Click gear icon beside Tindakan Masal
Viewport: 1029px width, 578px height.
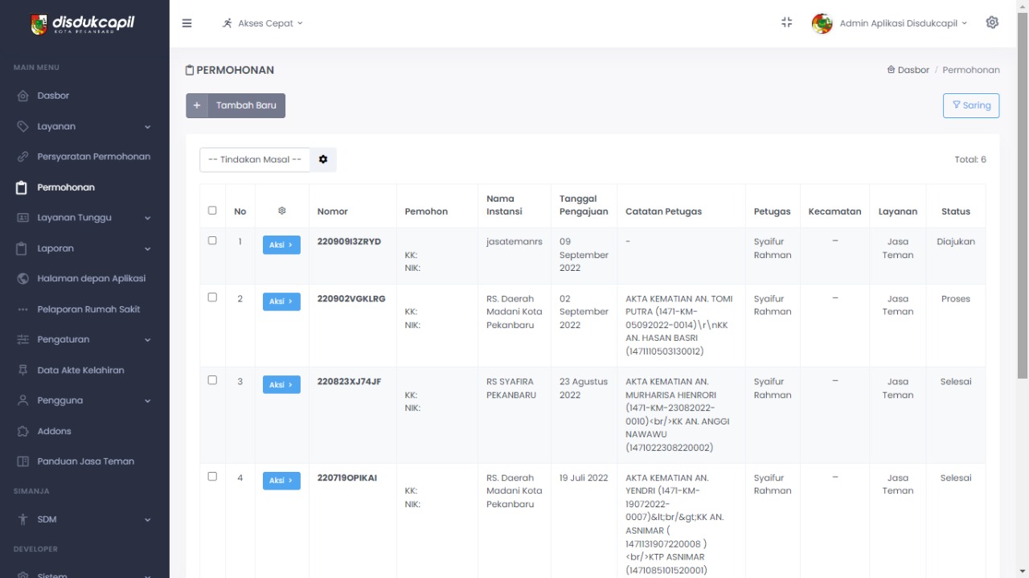click(x=323, y=159)
